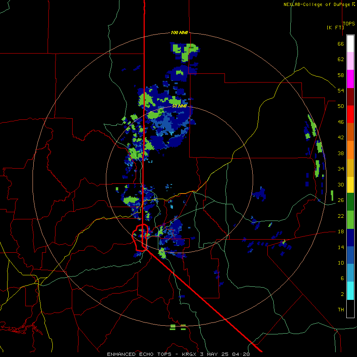The height and width of the screenshot is (357, 357).
Task: Select the cyan legend swatch
Action: point(350,291)
